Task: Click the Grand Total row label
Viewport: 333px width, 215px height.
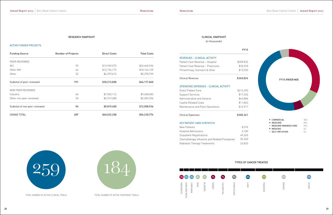Action: click(18, 115)
